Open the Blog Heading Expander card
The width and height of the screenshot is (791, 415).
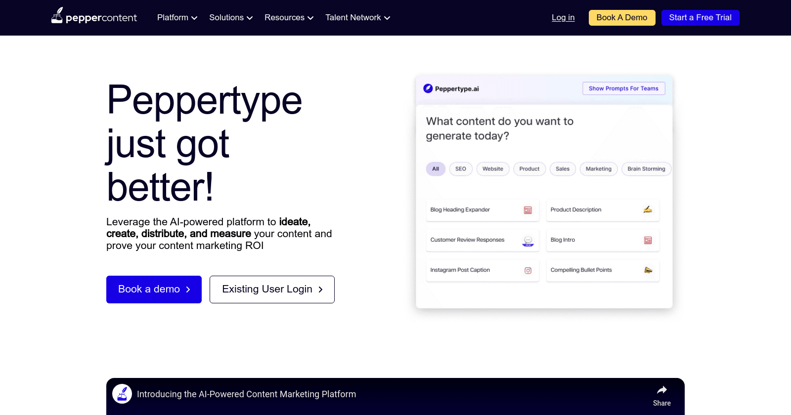[483, 210]
